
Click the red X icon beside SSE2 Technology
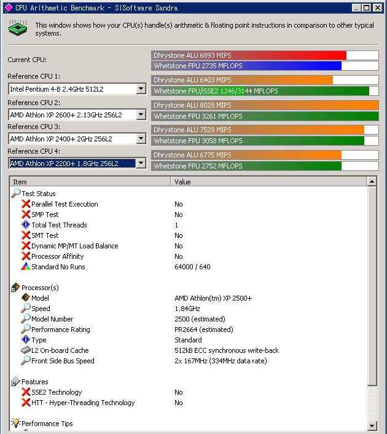(x=26, y=392)
